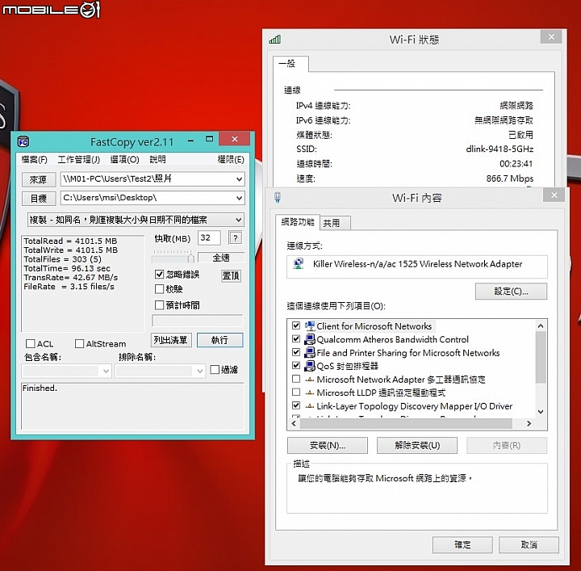Click the 列出清單 listing button

tap(171, 340)
